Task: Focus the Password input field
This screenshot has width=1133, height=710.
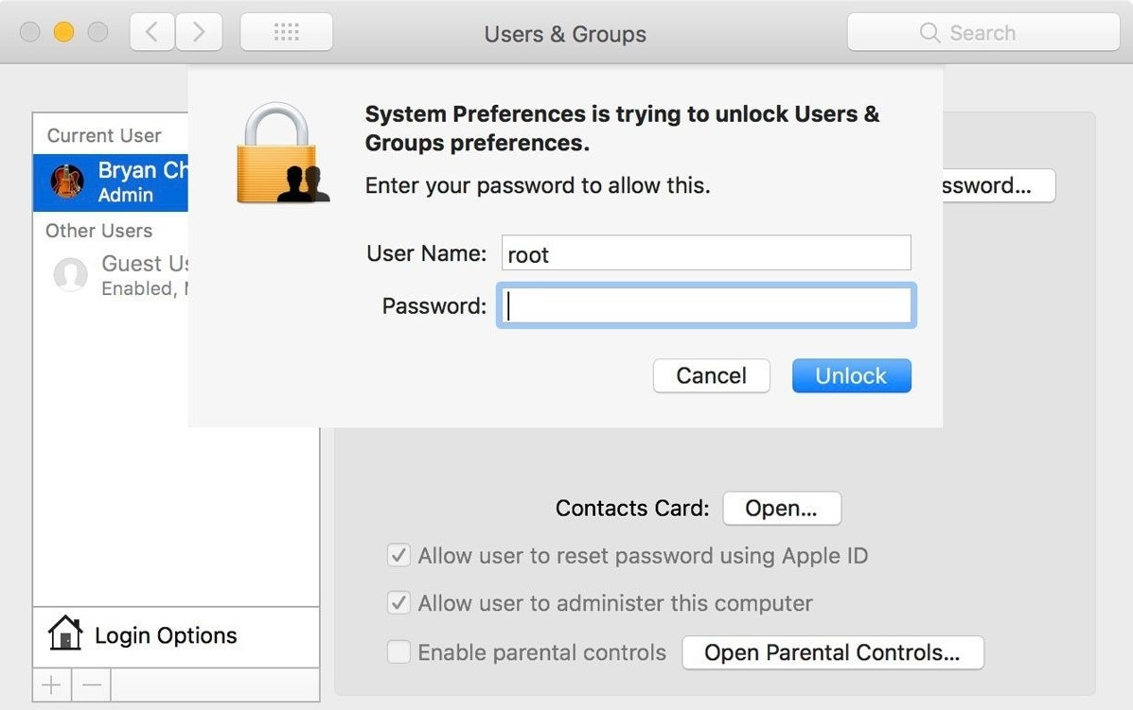Action: click(x=706, y=306)
